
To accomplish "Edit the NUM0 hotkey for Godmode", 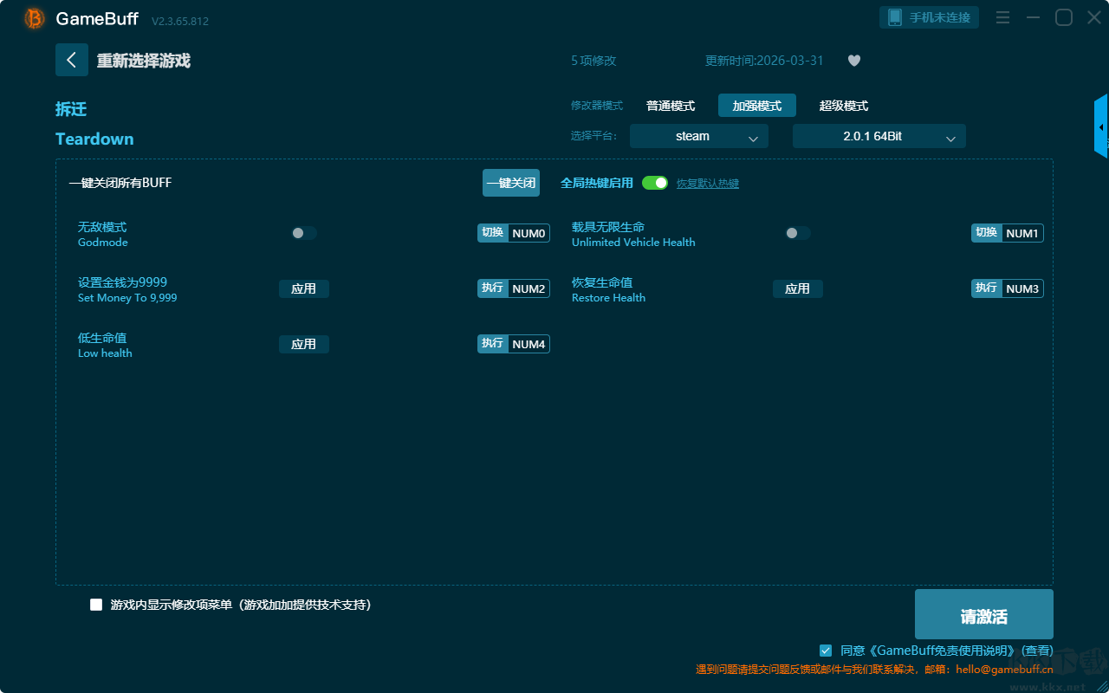I will (x=529, y=233).
